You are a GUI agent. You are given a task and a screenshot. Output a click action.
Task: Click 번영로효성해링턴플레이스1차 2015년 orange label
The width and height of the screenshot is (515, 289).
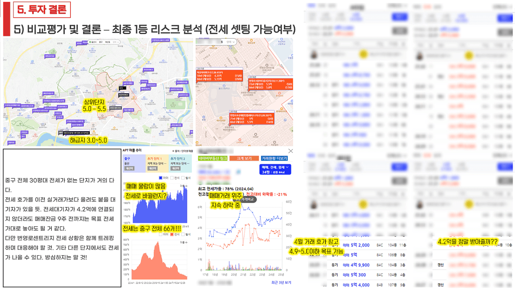pos(251,117)
